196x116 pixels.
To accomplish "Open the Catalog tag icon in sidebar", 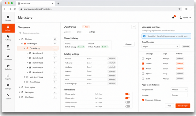I will (x=8, y=37).
